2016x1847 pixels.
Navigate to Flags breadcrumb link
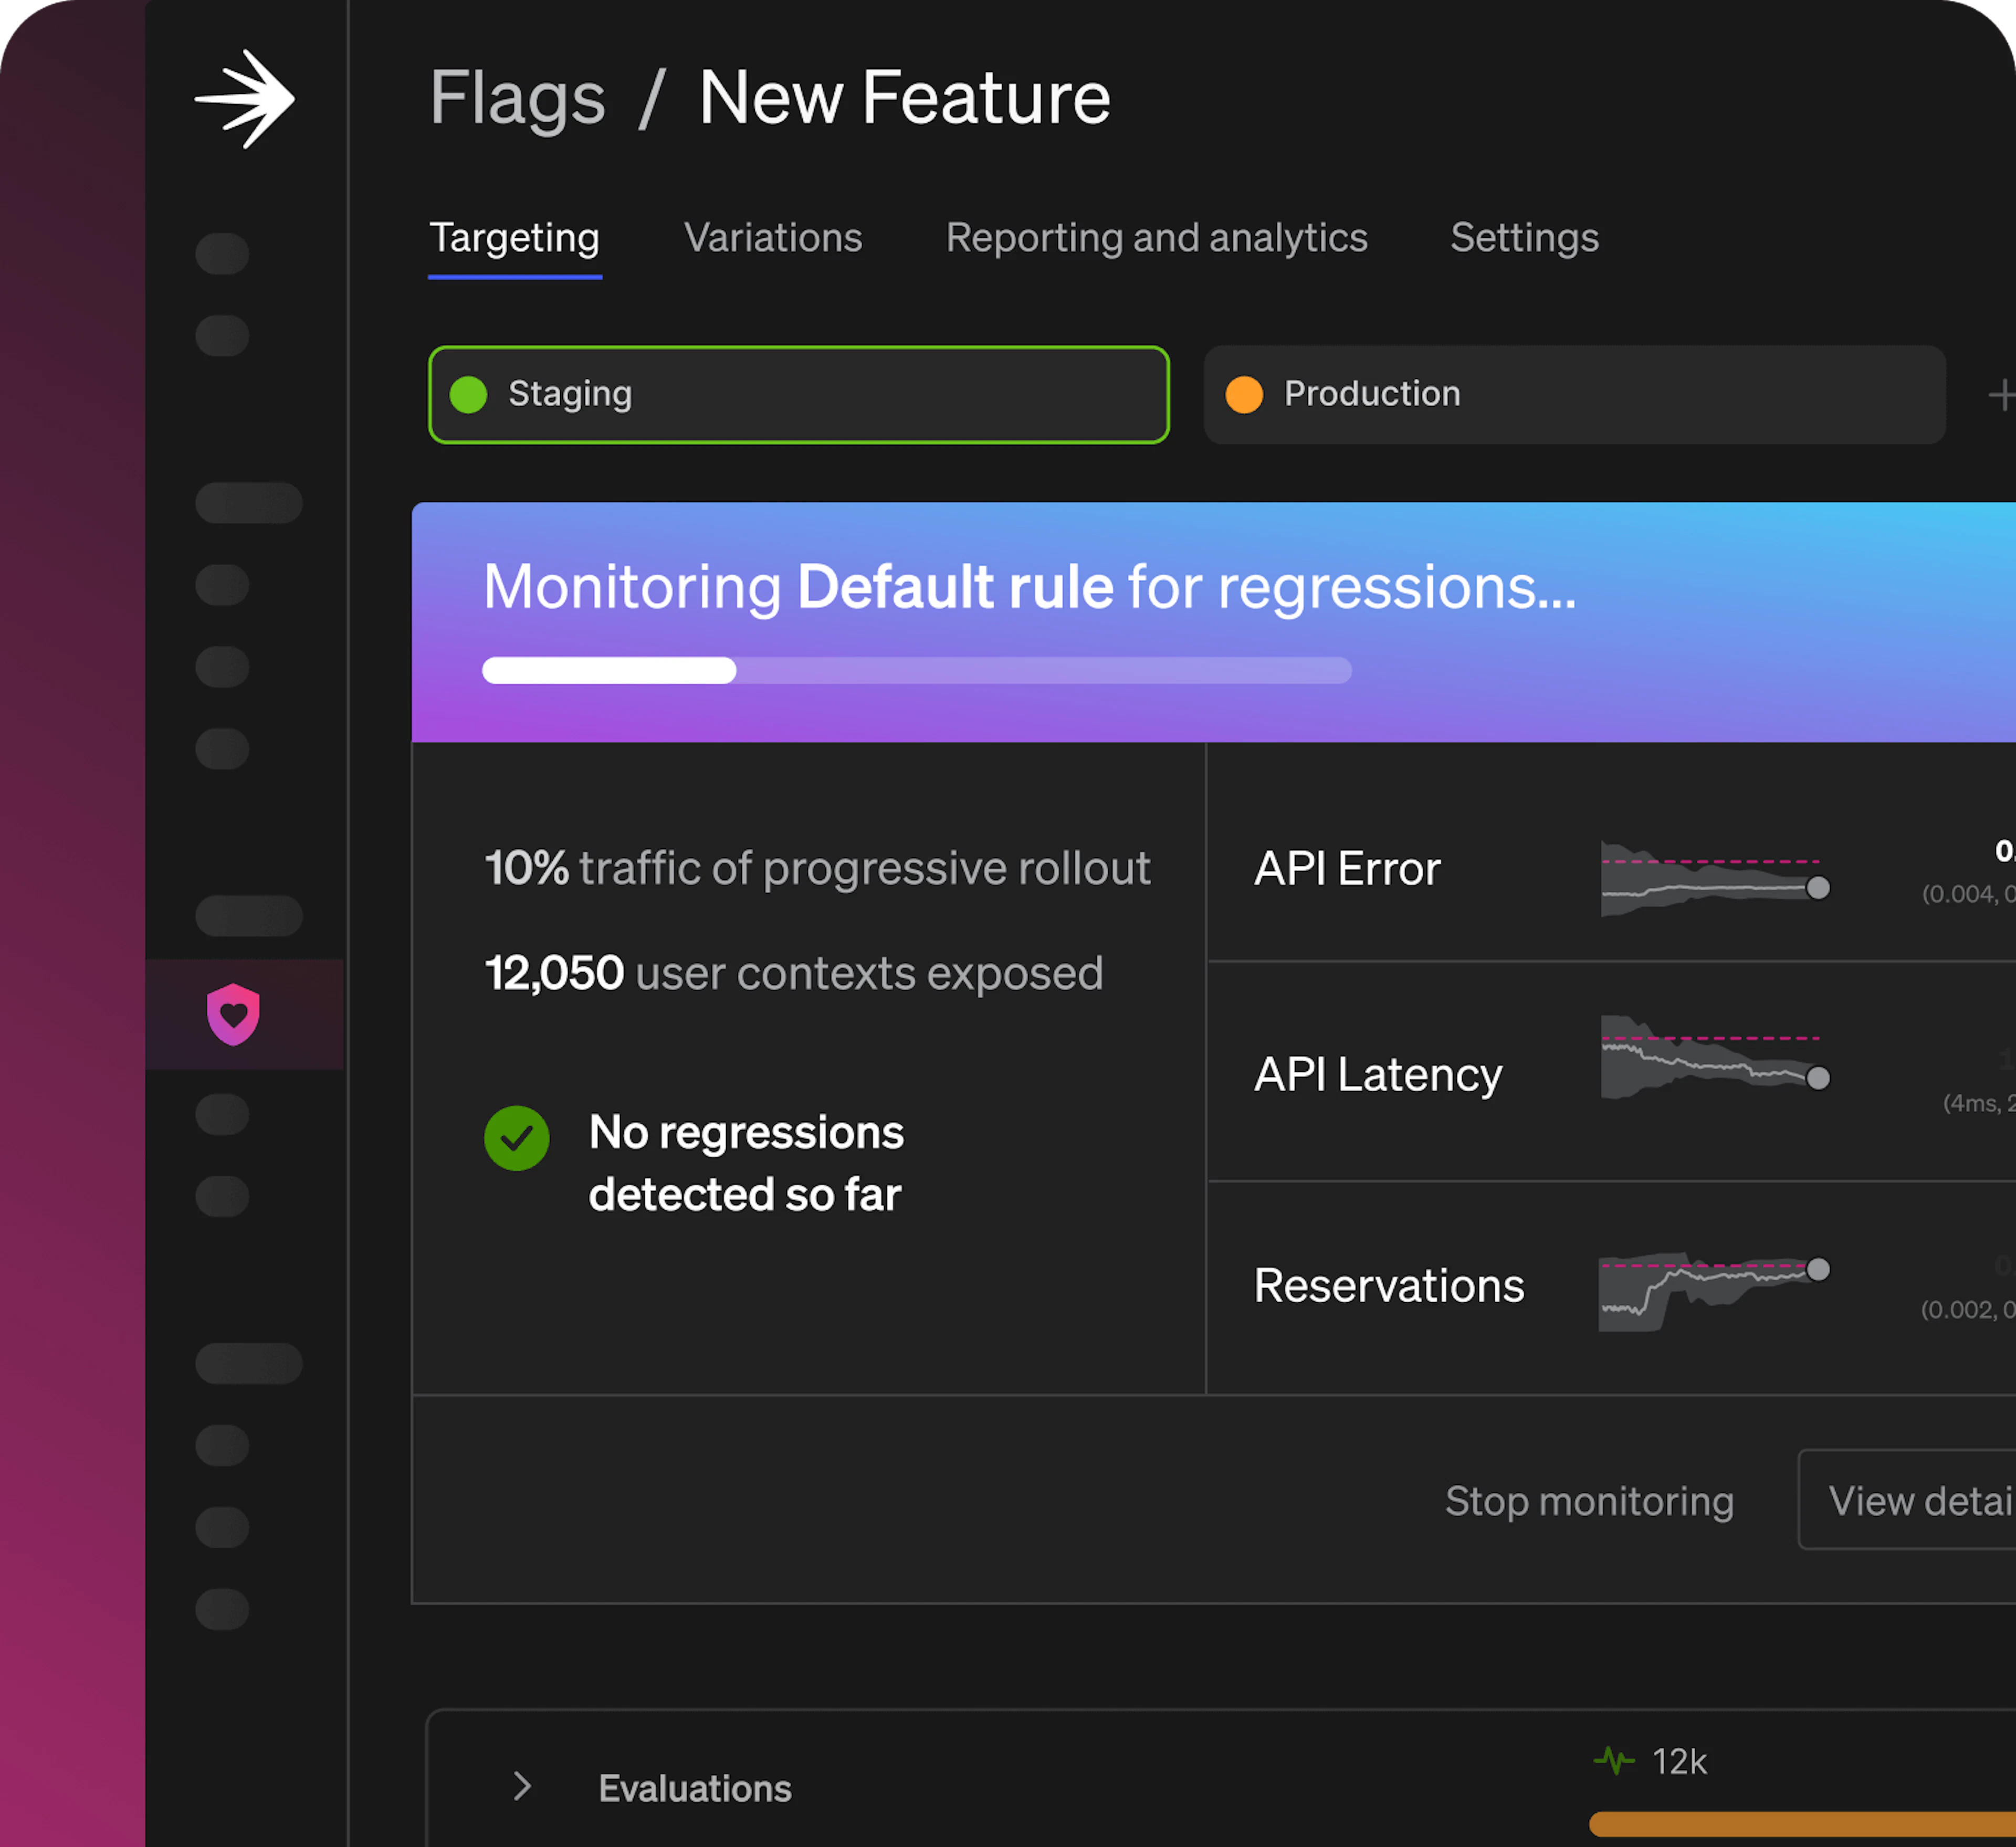point(517,98)
